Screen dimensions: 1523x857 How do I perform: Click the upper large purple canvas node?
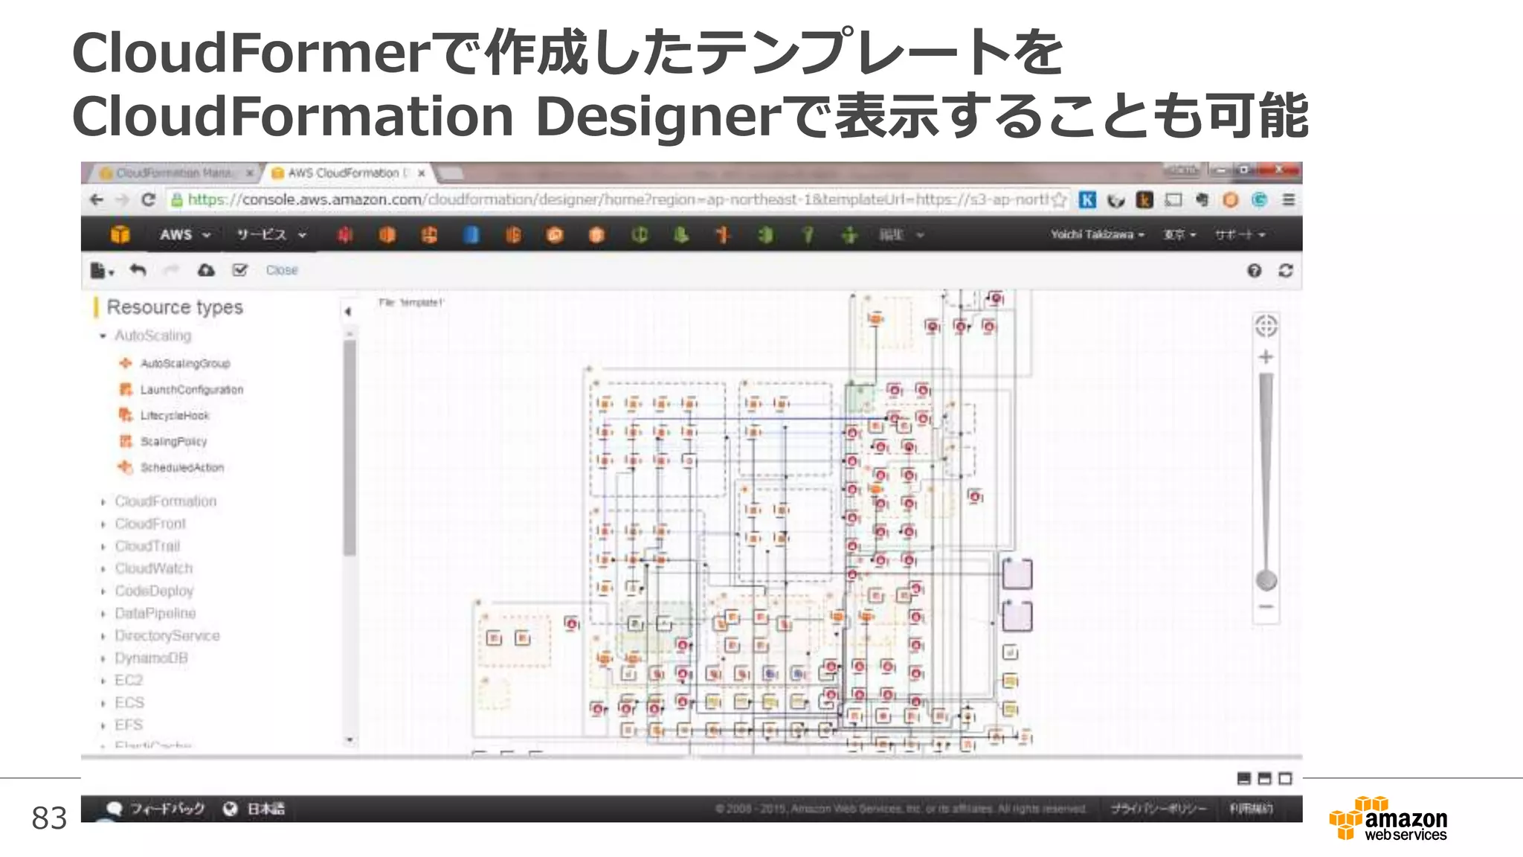coord(1017,574)
